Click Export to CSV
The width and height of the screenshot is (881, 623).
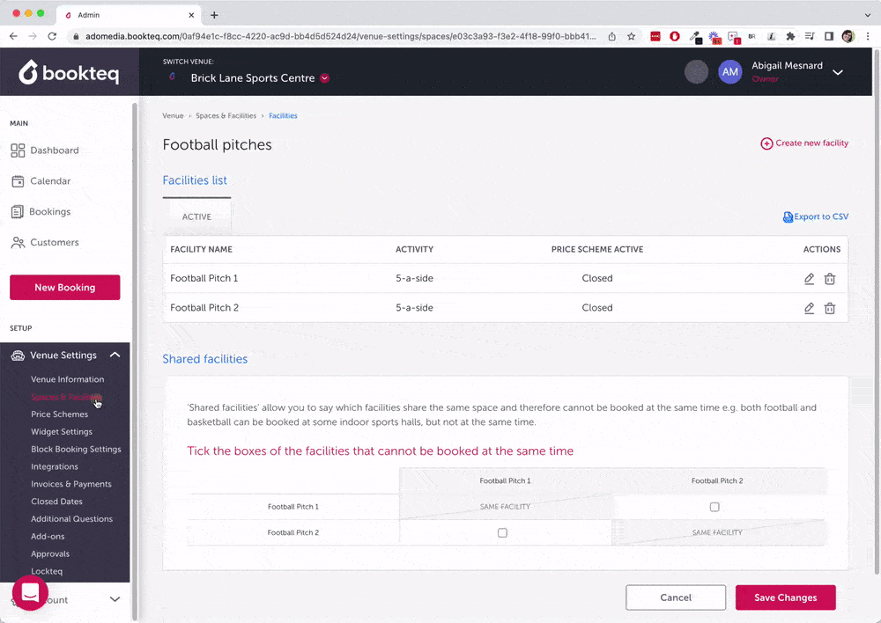pos(816,216)
